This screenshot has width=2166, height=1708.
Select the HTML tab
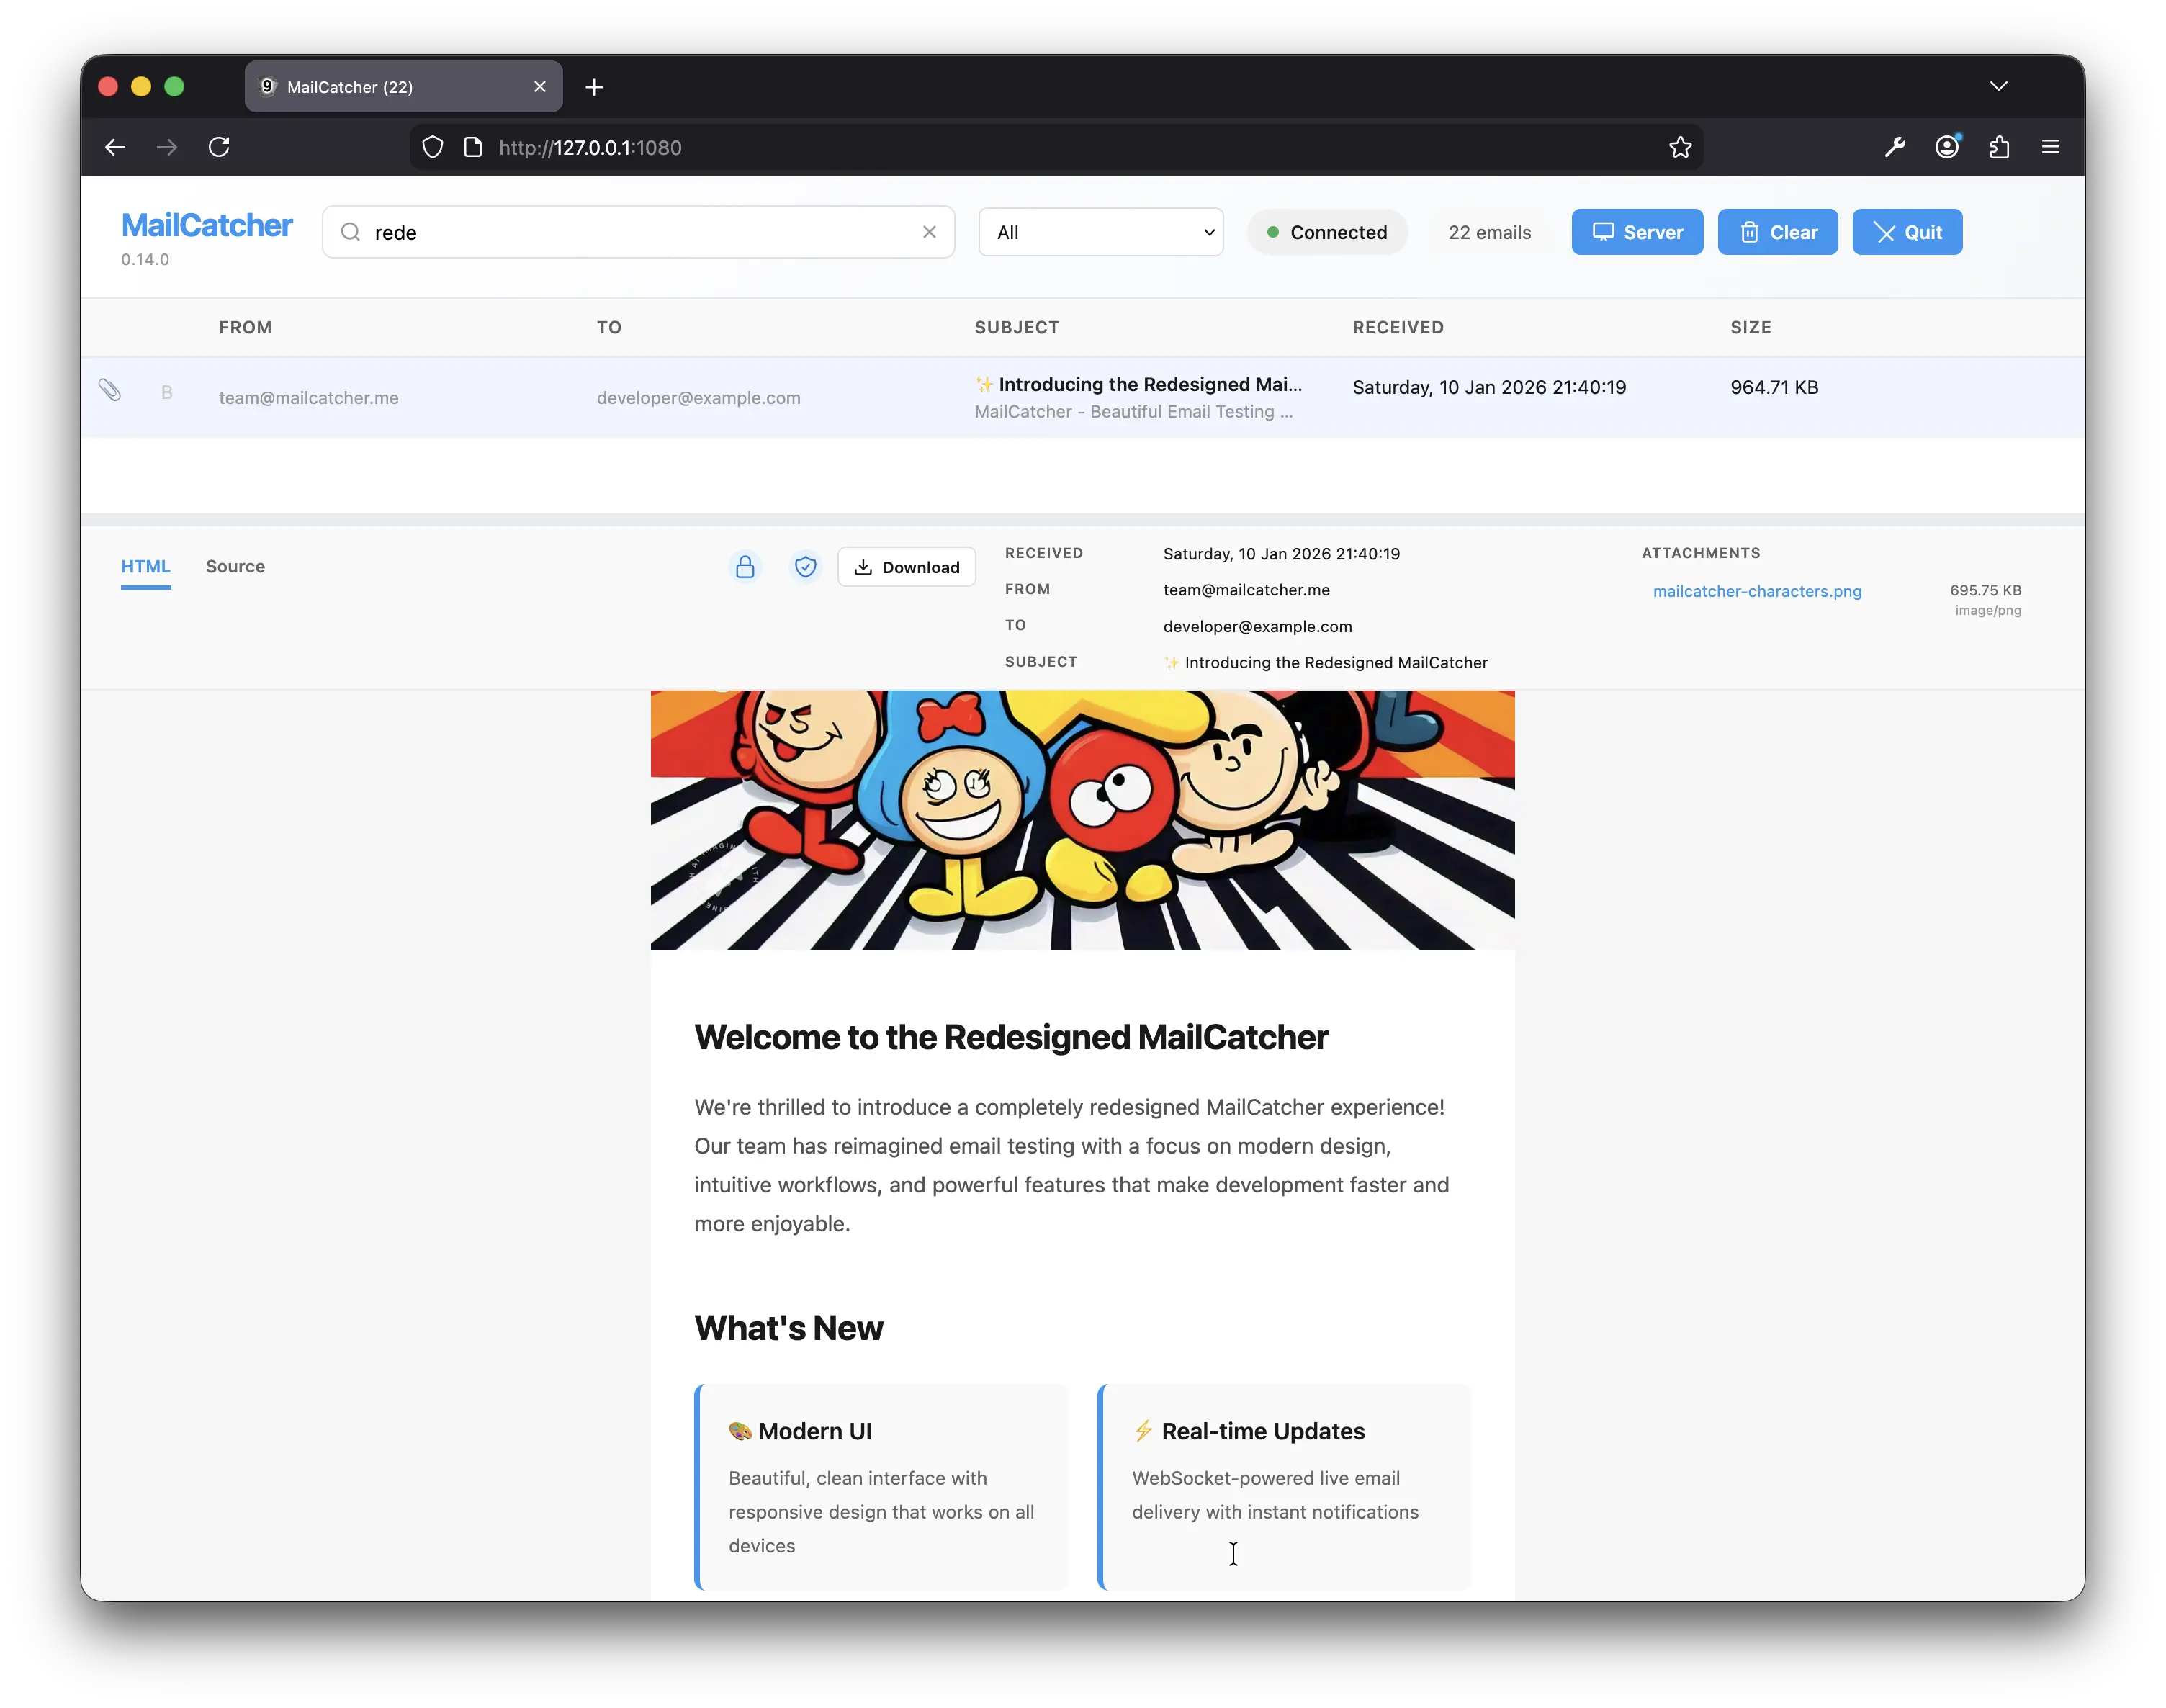tap(146, 566)
